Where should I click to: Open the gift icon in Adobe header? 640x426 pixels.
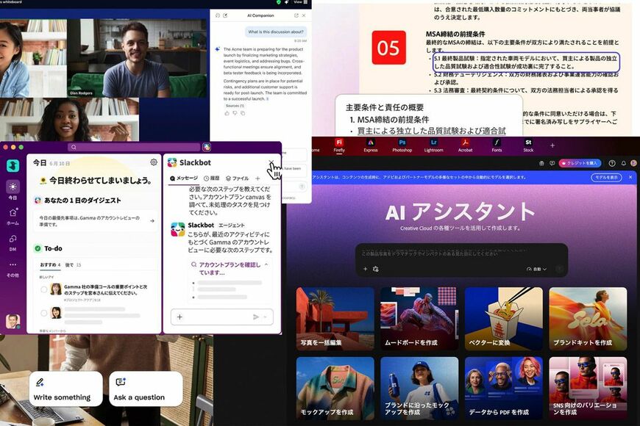click(541, 163)
